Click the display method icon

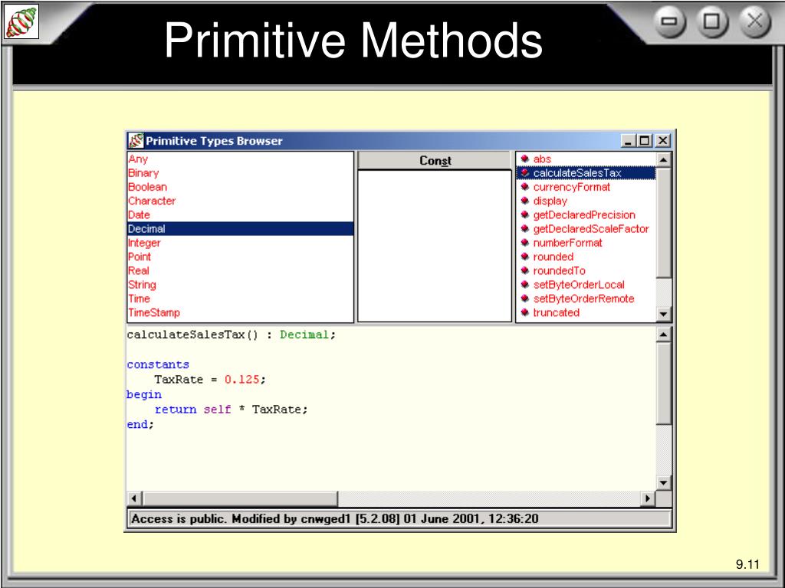pyautogui.click(x=524, y=201)
